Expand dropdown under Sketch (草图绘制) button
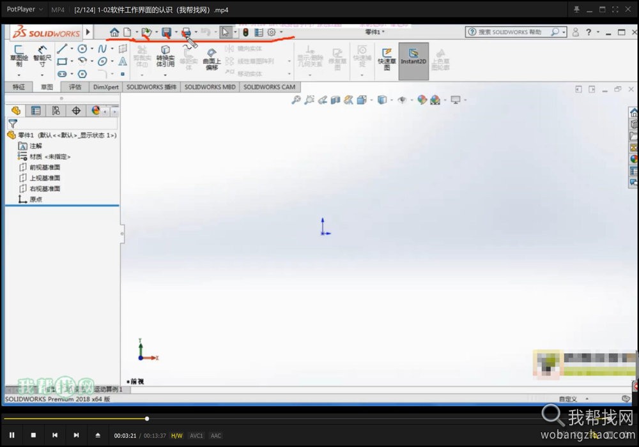This screenshot has width=639, height=447. coord(19,75)
